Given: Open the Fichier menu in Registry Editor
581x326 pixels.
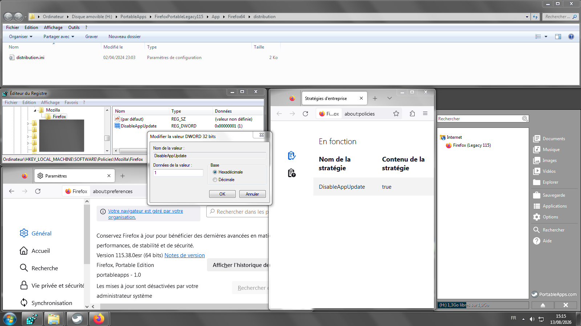Looking at the screenshot, I should [x=11, y=103].
